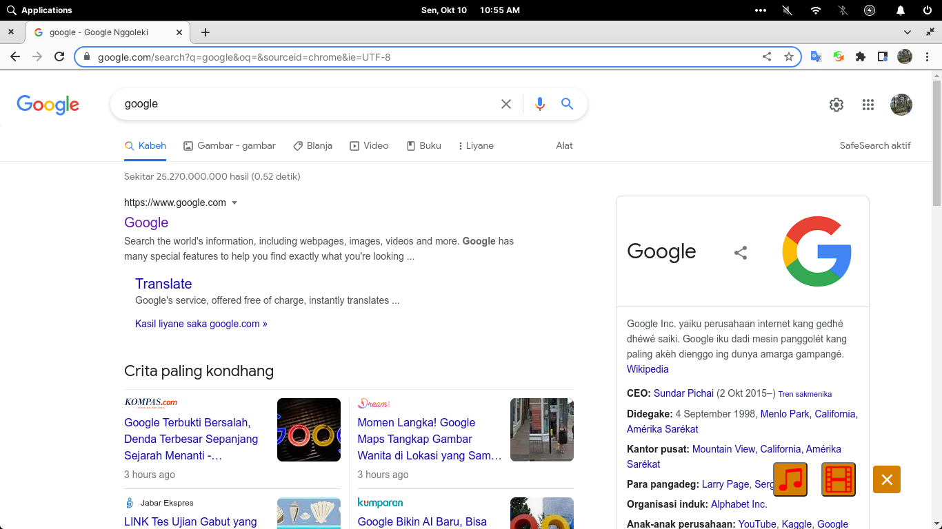
Task: Select the Kabeh results tab
Action: tap(146, 146)
